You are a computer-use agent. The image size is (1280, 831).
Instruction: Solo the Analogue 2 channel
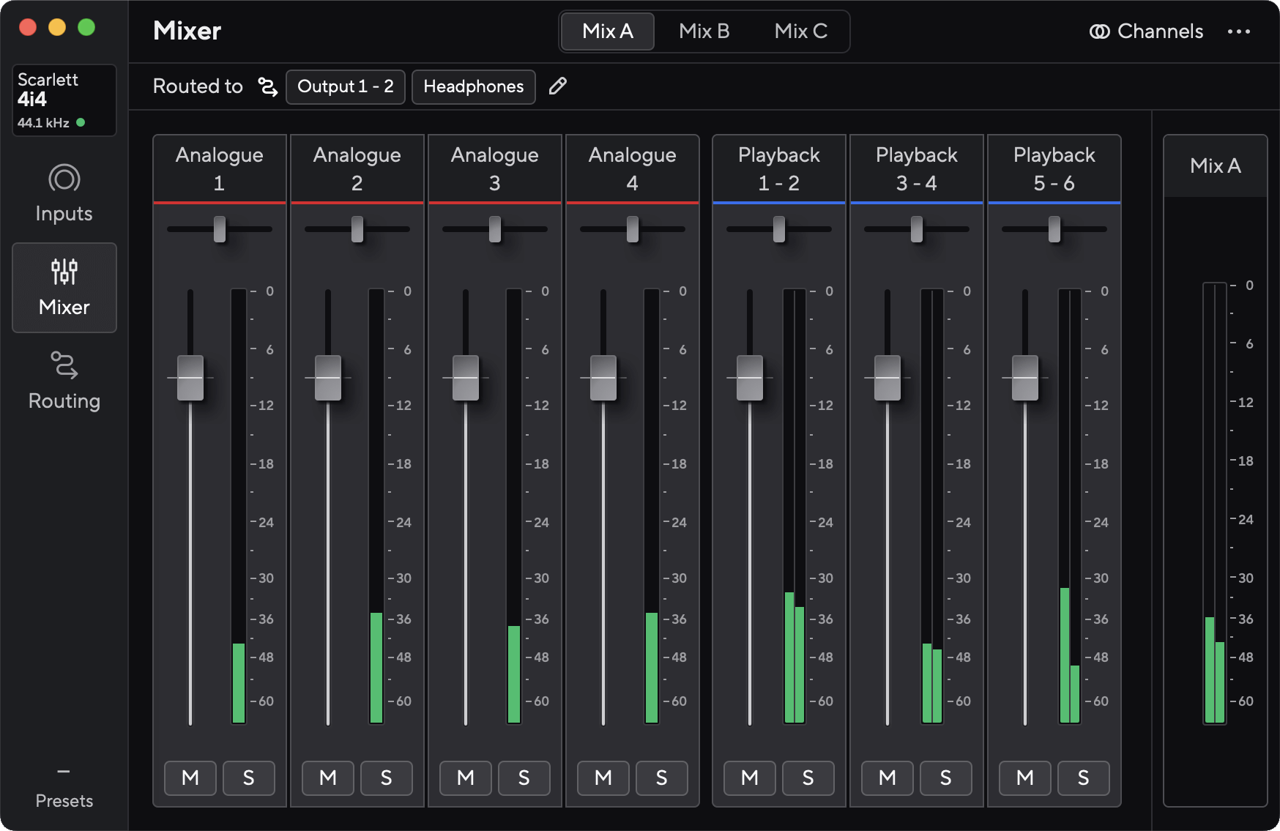point(387,778)
